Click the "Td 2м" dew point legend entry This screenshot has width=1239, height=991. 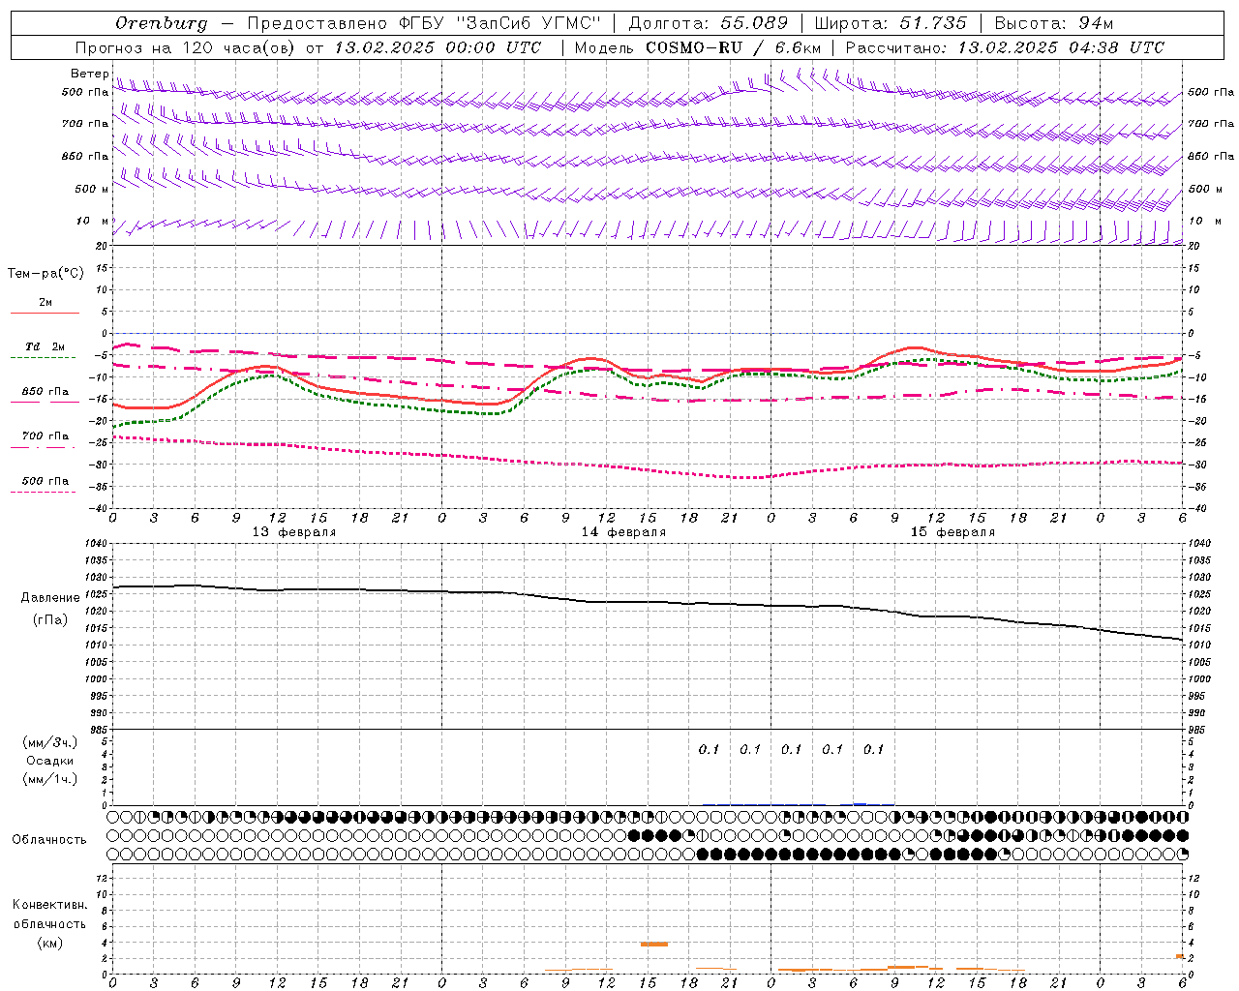pyautogui.click(x=45, y=346)
